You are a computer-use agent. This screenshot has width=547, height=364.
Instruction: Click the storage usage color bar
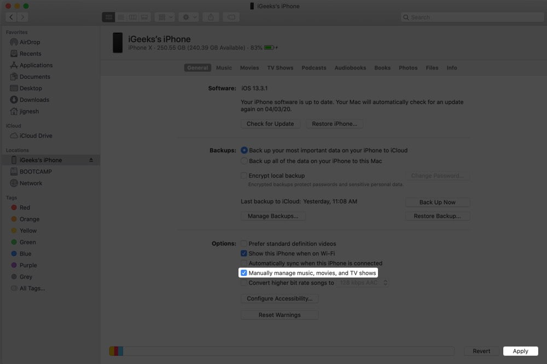click(282, 351)
